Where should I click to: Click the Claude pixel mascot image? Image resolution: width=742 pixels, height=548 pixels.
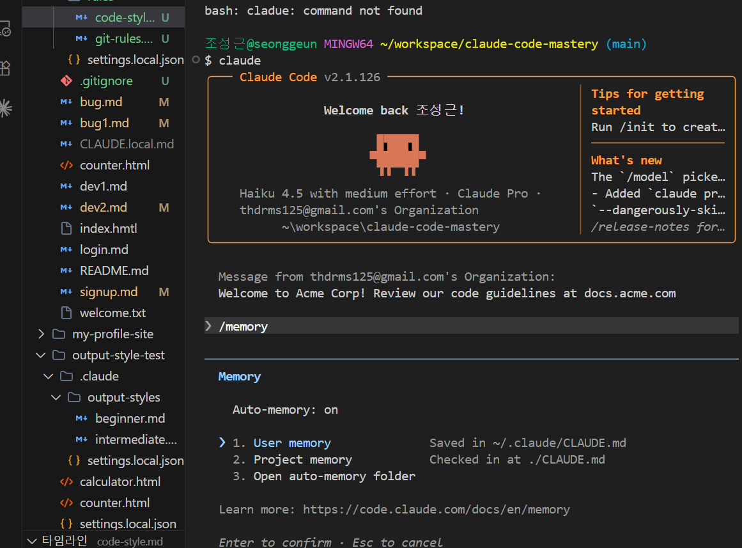coord(398,154)
